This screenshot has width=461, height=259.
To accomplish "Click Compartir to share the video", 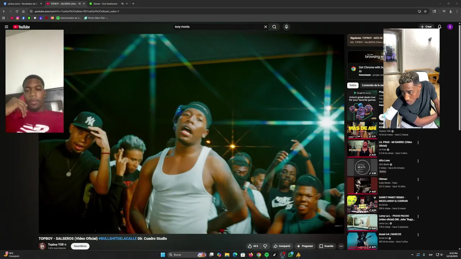I will (282, 246).
